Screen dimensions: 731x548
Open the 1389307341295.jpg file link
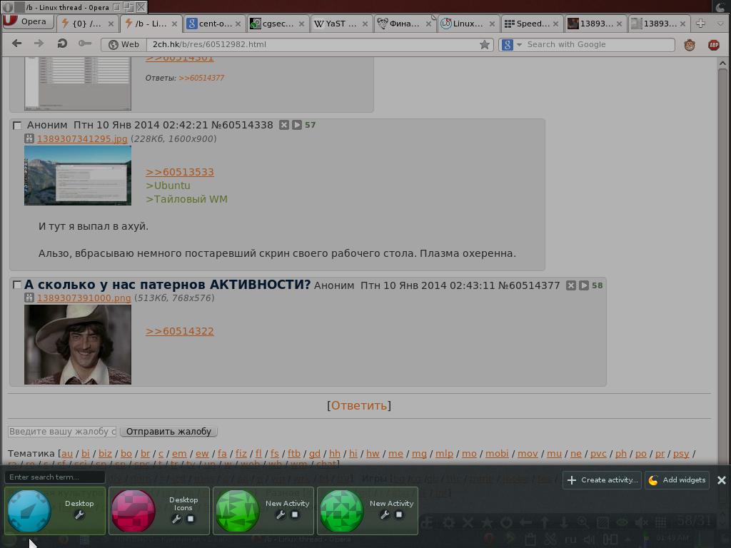[82, 138]
